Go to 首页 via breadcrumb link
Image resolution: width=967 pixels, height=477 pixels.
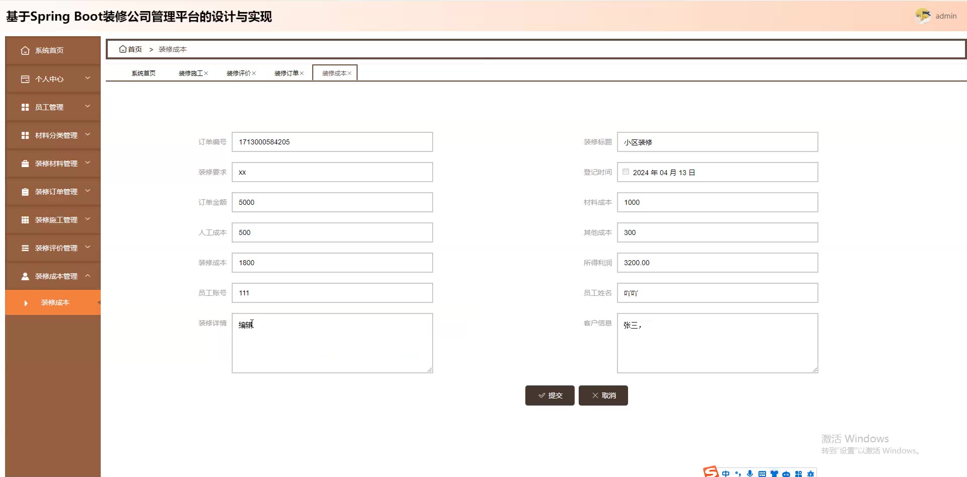[x=134, y=49]
